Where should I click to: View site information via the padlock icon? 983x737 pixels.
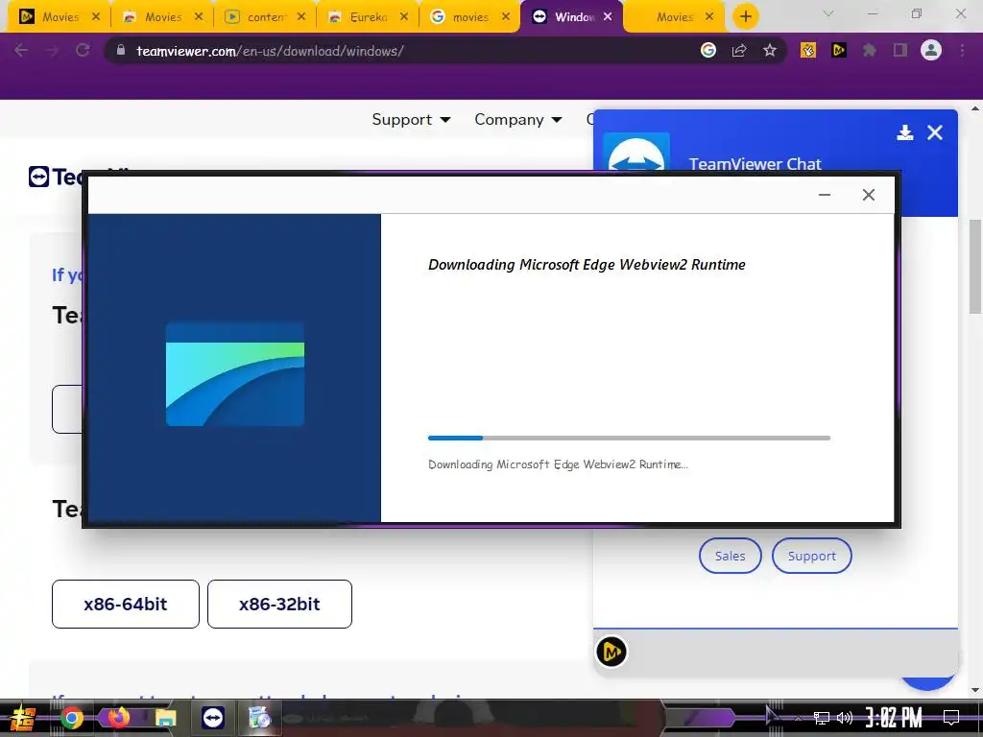121,51
